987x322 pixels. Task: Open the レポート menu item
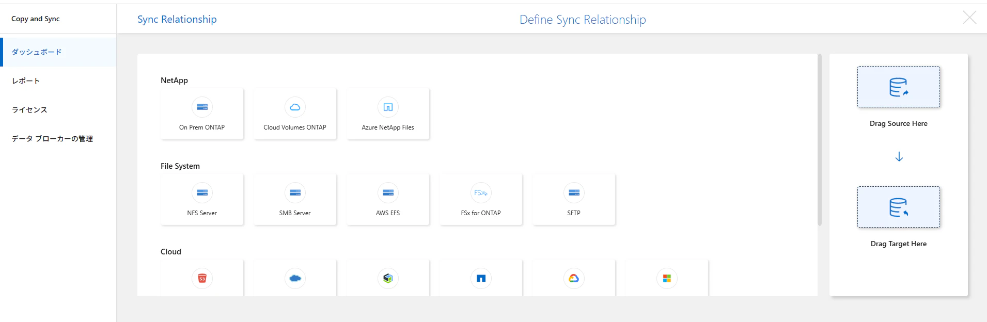point(58,81)
